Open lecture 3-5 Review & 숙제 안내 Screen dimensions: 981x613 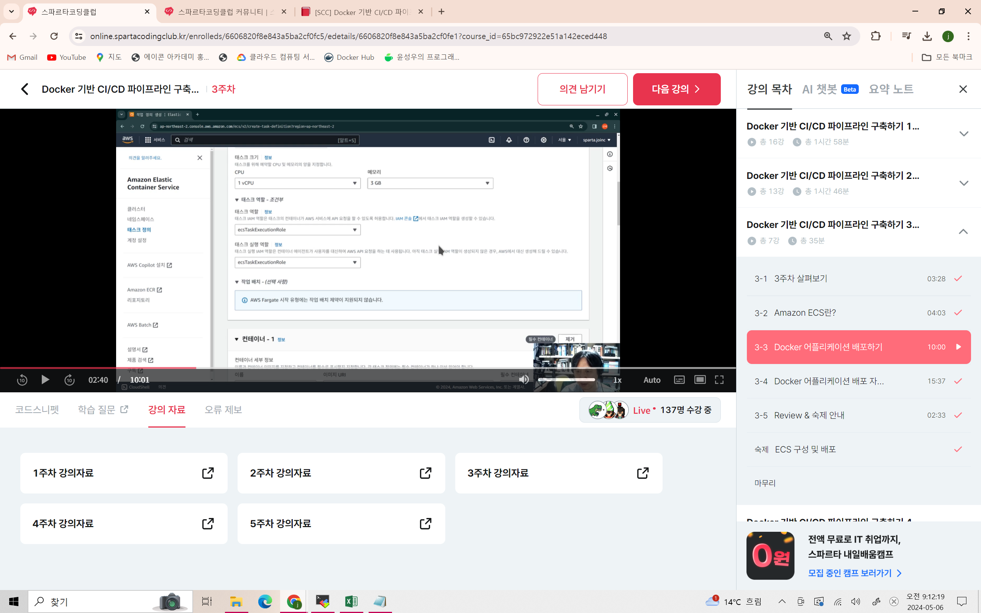click(x=859, y=415)
